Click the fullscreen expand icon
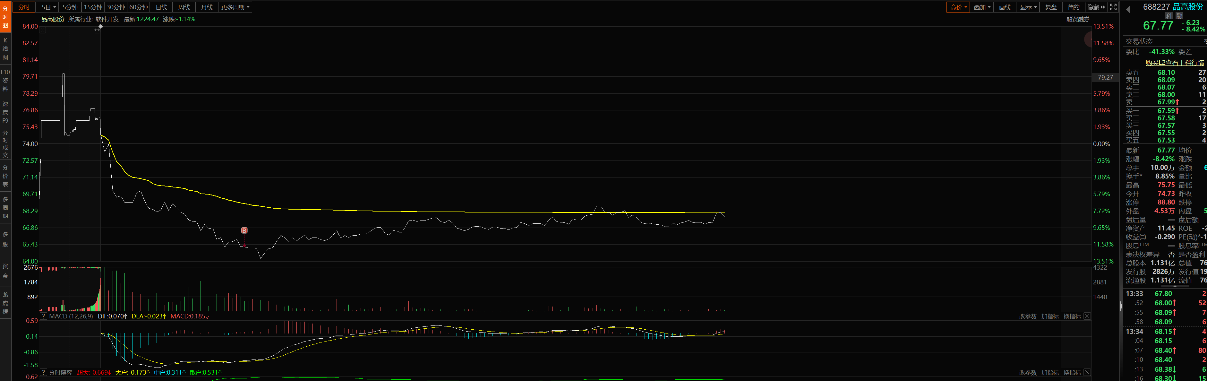Viewport: 1207px width, 381px height. (x=1113, y=7)
